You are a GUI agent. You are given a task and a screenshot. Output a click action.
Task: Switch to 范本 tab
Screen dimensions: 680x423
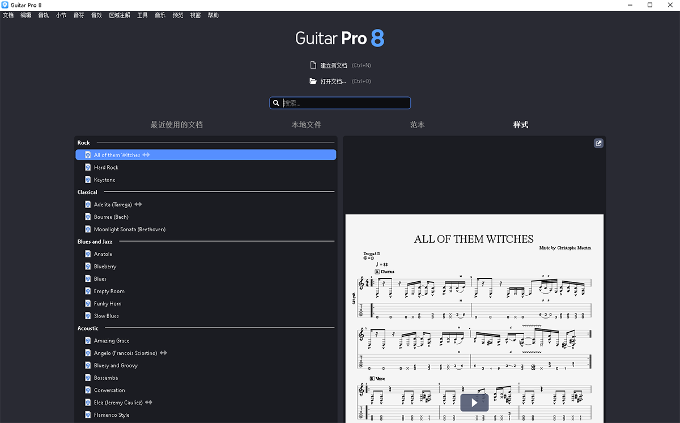pos(418,125)
